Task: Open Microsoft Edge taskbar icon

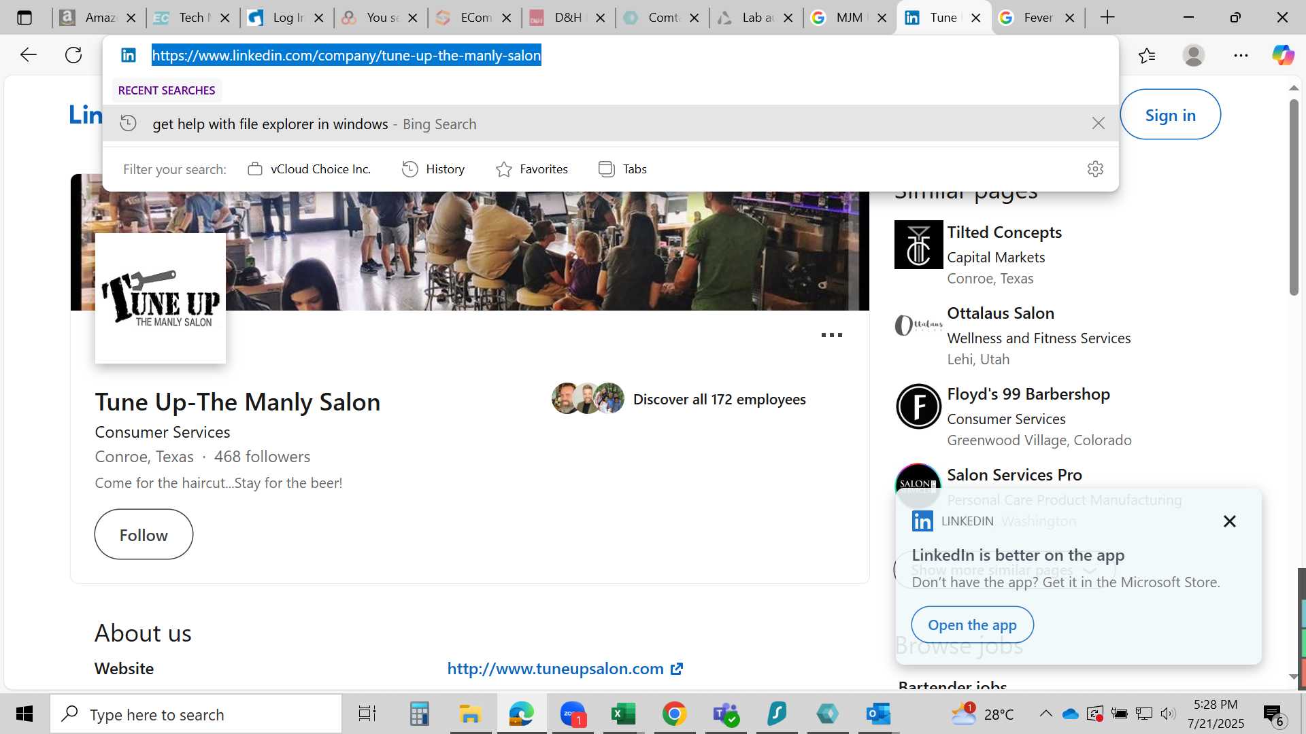Action: [521, 714]
